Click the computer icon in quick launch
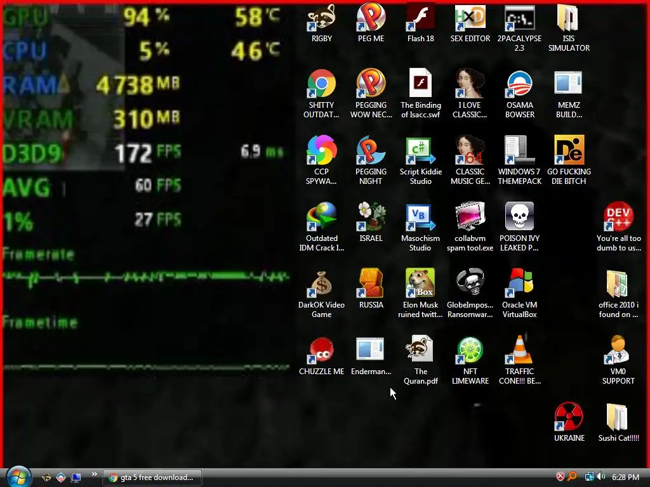Viewport: 650px width, 487px height. point(76,477)
